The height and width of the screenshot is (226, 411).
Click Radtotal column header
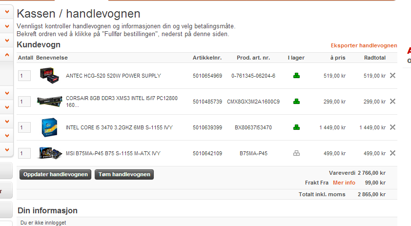click(x=374, y=58)
